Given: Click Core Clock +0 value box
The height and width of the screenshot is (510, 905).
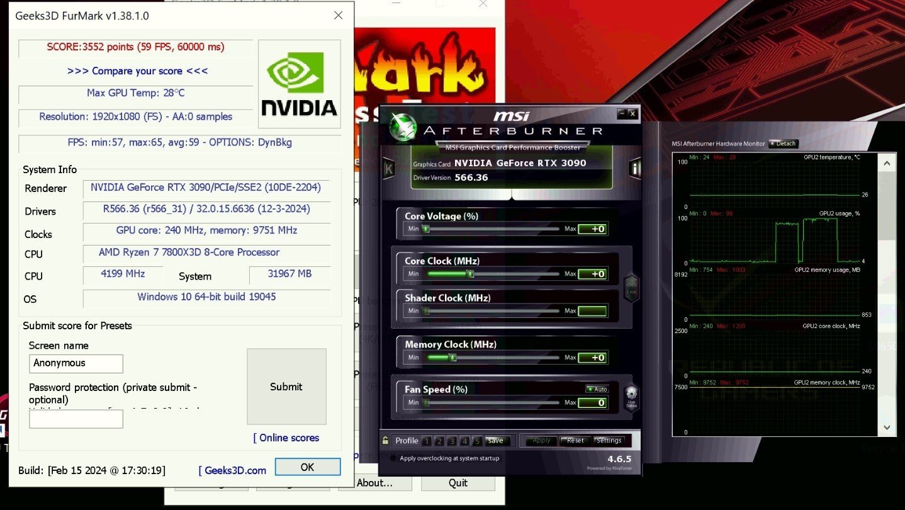Looking at the screenshot, I should point(593,274).
